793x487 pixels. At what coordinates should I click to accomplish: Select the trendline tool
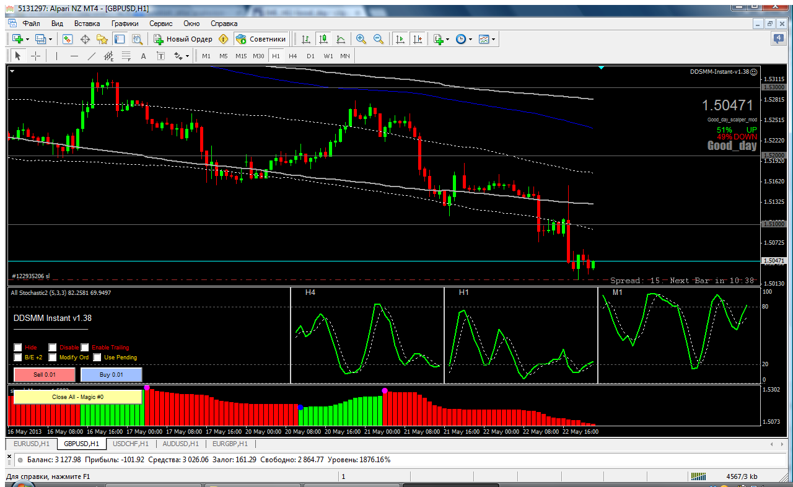point(92,56)
